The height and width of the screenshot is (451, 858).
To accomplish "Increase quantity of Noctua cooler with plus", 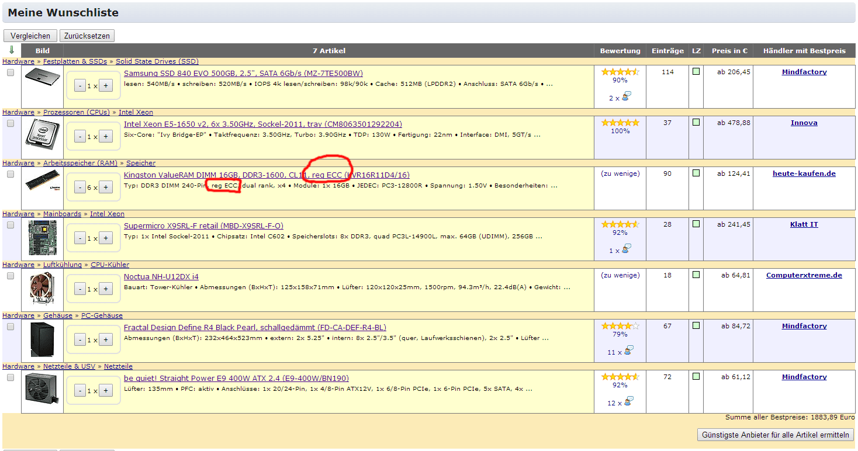I will point(106,289).
